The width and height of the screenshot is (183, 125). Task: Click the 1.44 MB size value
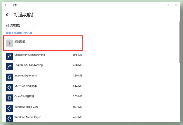pyautogui.click(x=78, y=86)
